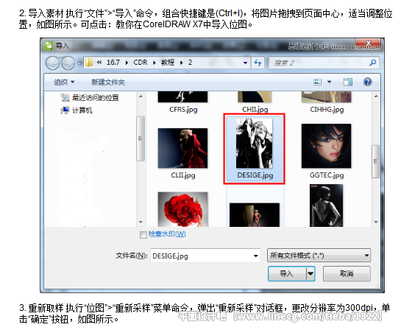Click the file list scrollbar thumb
The width and height of the screenshot is (412, 330).
coord(376,161)
